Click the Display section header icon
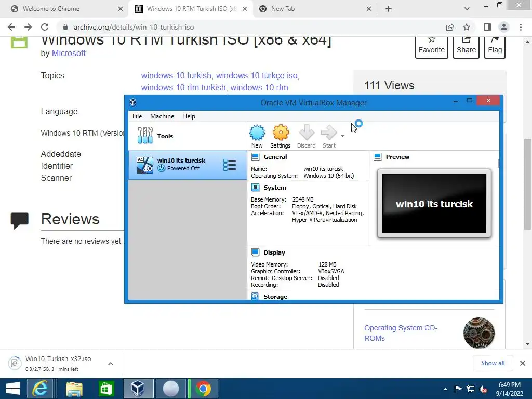532x399 pixels. coord(255,252)
